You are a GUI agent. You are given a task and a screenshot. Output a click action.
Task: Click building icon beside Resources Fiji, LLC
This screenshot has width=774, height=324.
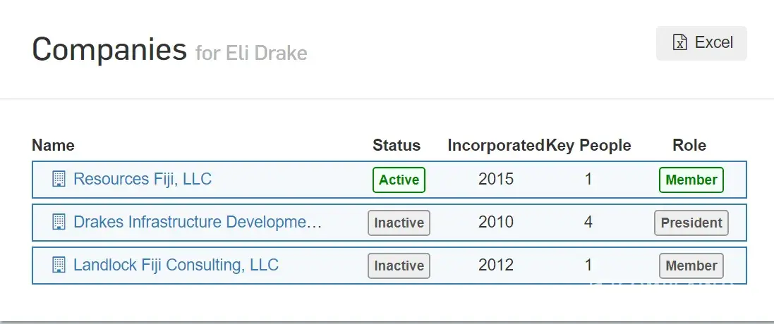point(59,179)
